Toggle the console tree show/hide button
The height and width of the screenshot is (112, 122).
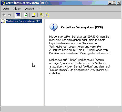coord(18,15)
